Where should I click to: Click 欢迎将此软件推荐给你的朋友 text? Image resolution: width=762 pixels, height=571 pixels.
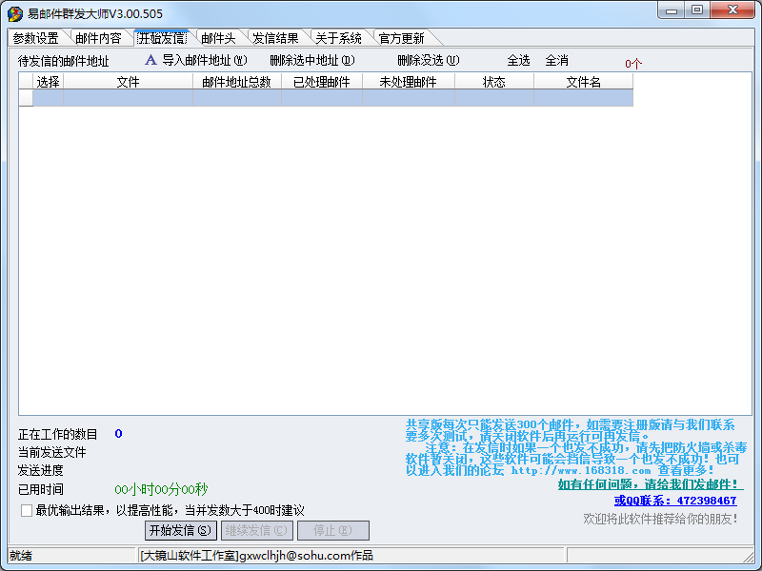(x=661, y=519)
